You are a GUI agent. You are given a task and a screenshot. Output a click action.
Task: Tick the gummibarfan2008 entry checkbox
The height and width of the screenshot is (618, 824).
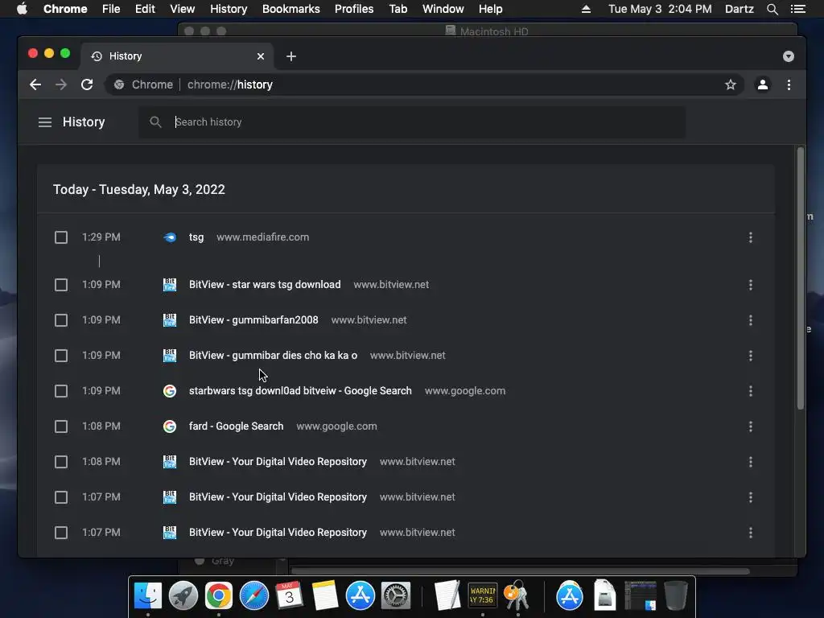click(x=61, y=320)
